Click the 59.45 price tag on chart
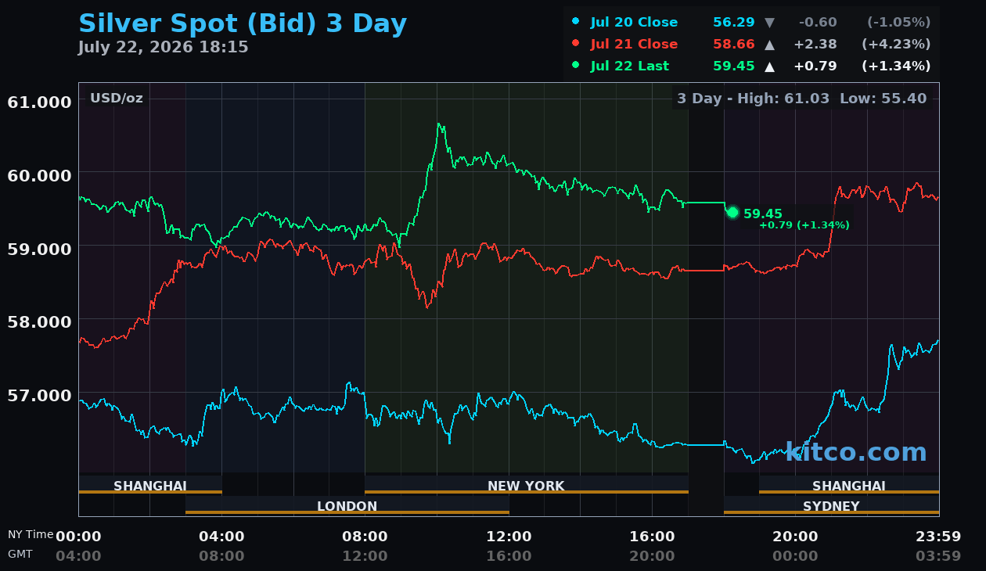Screen dimensions: 986x571 763,214
